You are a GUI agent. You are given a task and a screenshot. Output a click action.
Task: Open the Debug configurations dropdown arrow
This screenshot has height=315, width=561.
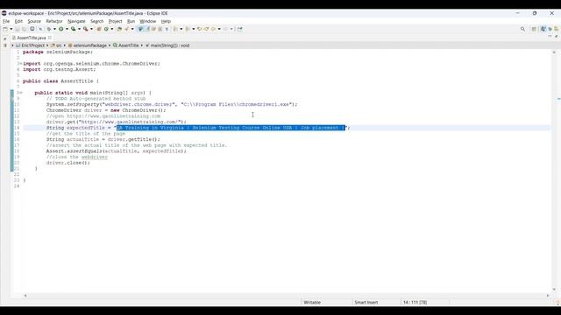click(54, 29)
